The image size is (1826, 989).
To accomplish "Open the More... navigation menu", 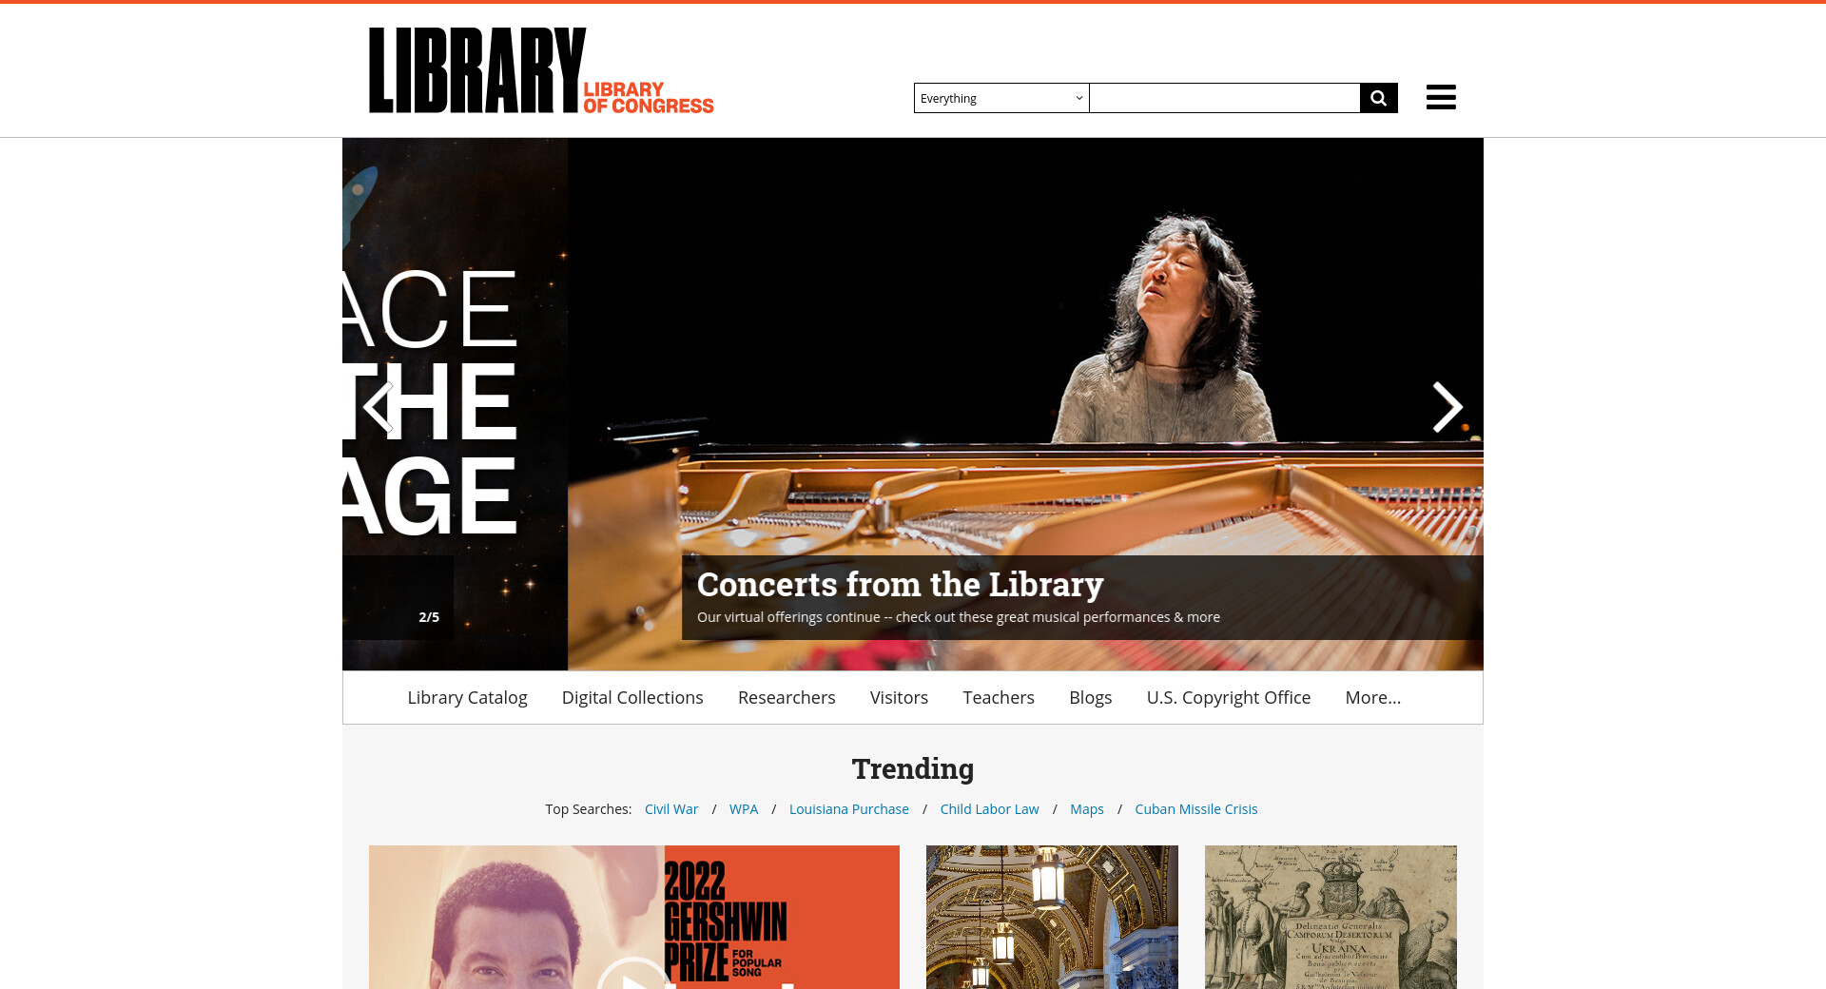I will [x=1372, y=697].
